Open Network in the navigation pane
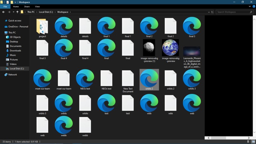 [13, 74]
